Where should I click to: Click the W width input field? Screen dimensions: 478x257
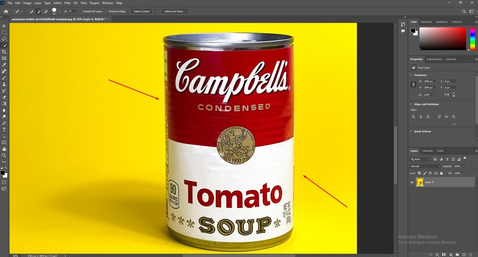[430, 82]
